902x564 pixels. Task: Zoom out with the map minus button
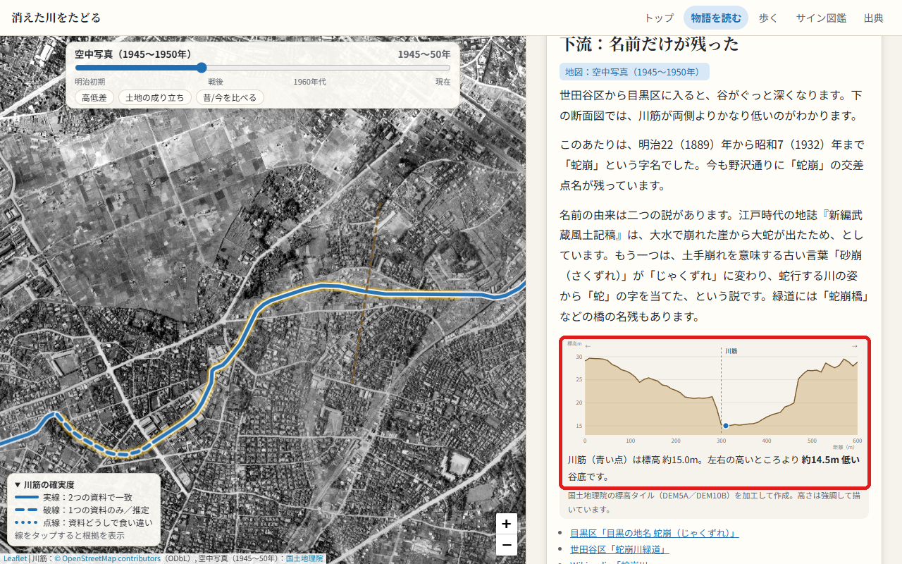coord(507,544)
